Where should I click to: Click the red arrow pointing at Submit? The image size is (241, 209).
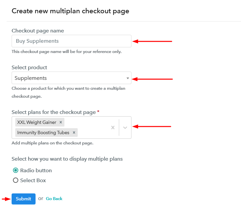tap(6, 199)
